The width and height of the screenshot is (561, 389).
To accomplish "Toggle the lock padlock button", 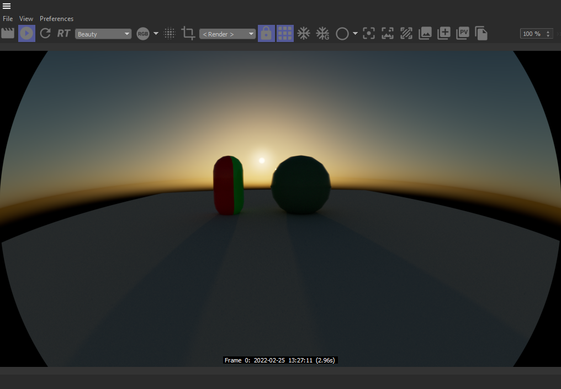I will [x=266, y=33].
